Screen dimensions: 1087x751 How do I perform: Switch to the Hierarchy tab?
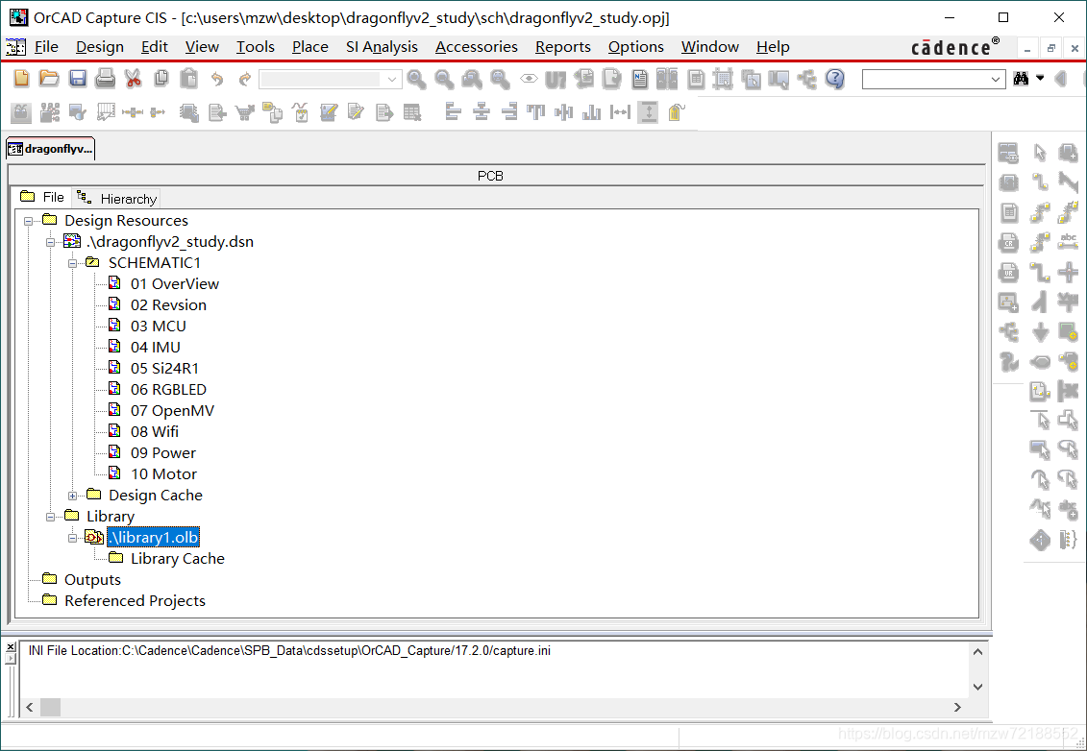(116, 199)
